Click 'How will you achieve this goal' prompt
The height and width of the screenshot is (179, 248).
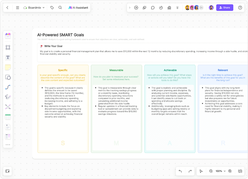tap(169, 78)
